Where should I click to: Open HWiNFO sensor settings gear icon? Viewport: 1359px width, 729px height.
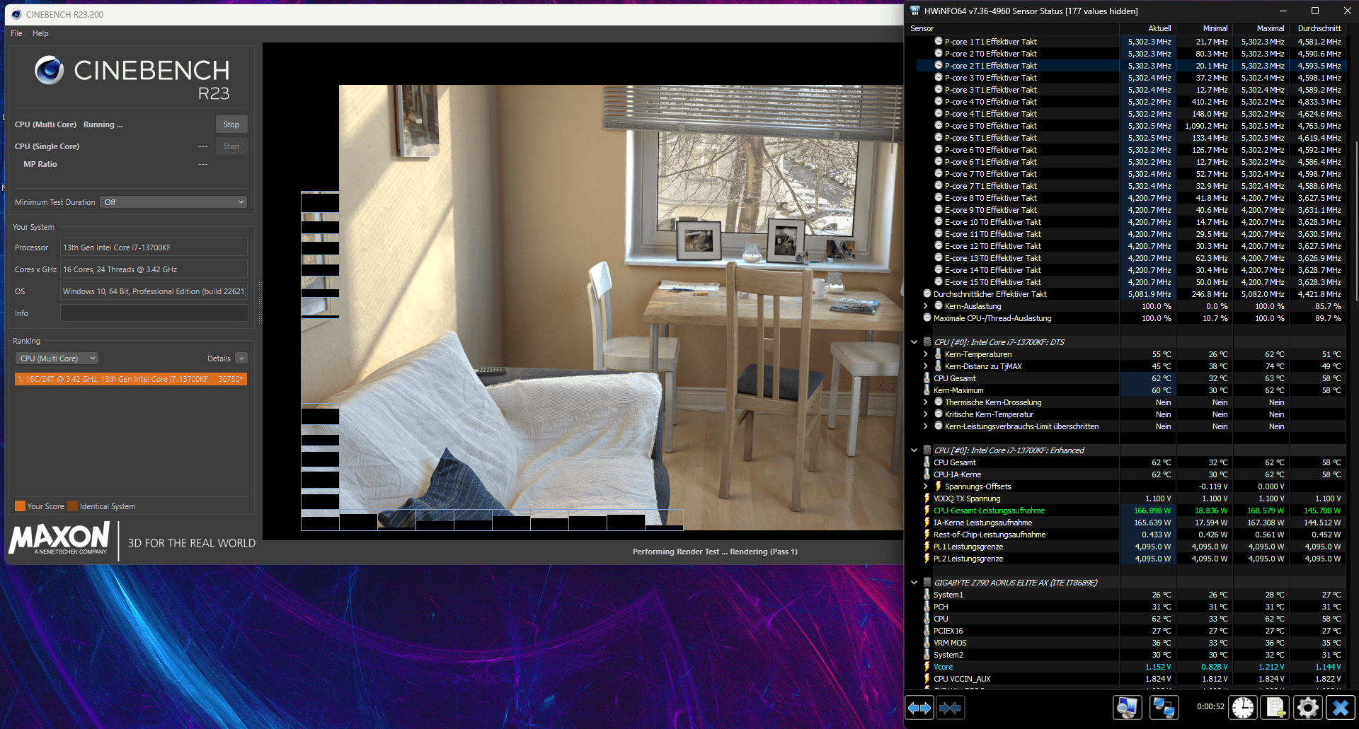[1307, 707]
